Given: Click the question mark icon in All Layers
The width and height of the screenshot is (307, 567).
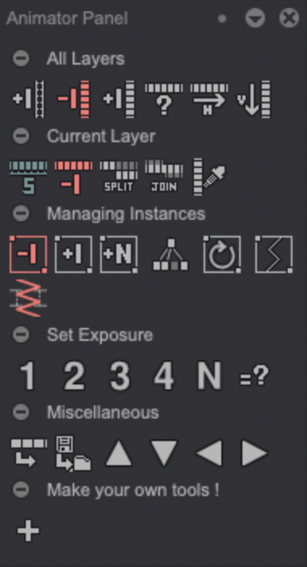Looking at the screenshot, I should point(164,99).
